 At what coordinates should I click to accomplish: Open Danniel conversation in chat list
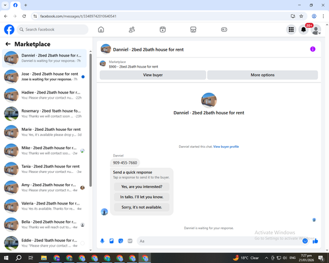click(x=44, y=58)
